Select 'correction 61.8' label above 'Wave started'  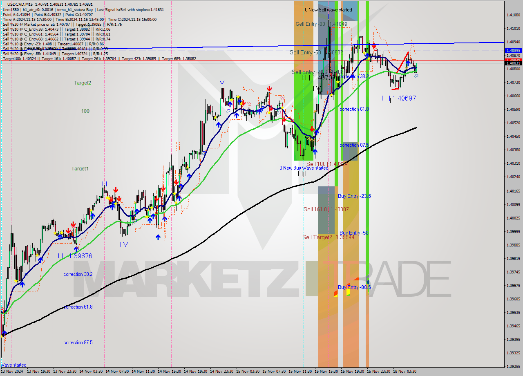click(78, 307)
